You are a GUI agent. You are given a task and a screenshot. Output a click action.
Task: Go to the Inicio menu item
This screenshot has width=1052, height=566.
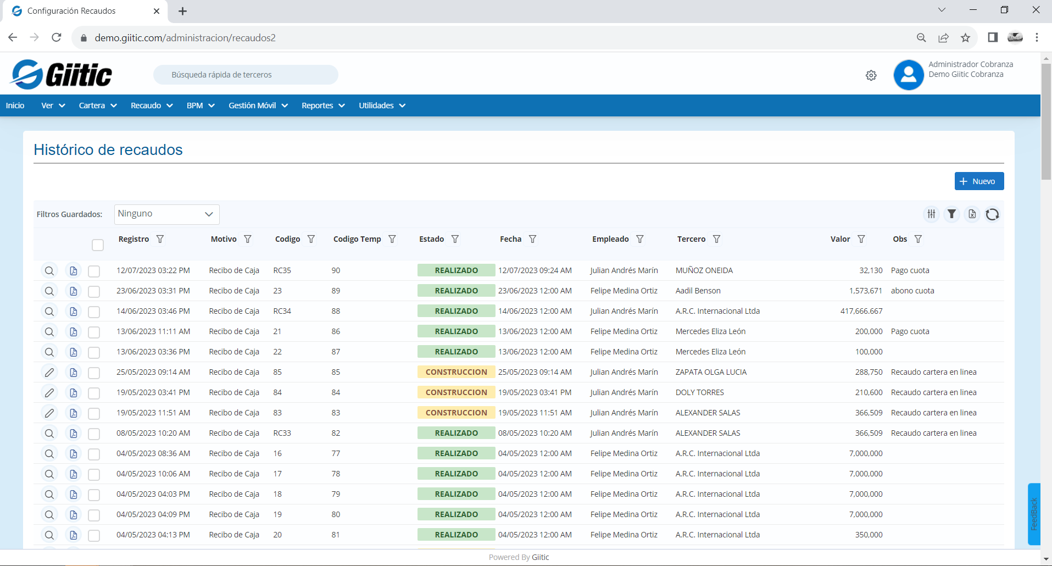(15, 106)
